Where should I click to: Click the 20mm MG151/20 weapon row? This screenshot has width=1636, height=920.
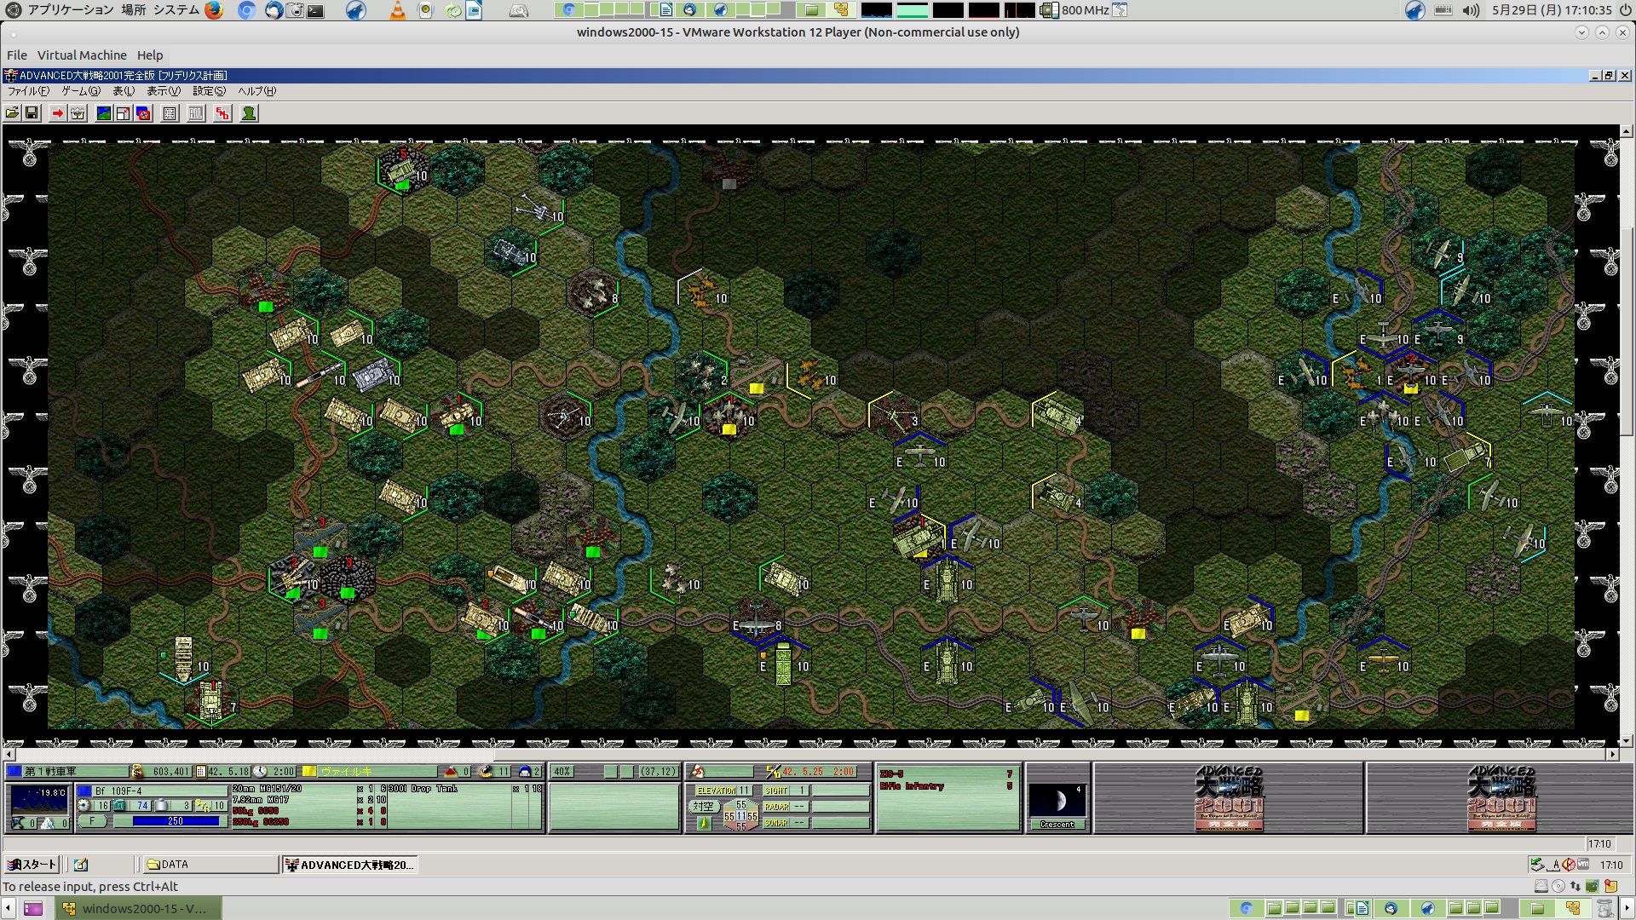(x=309, y=790)
